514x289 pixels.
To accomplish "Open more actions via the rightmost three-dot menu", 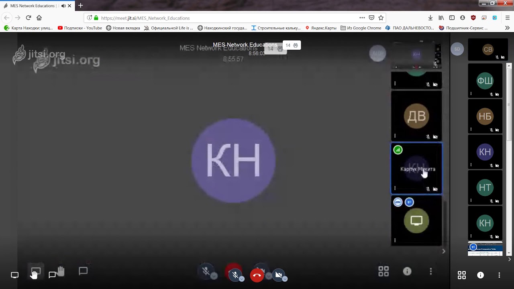I will click(x=499, y=275).
